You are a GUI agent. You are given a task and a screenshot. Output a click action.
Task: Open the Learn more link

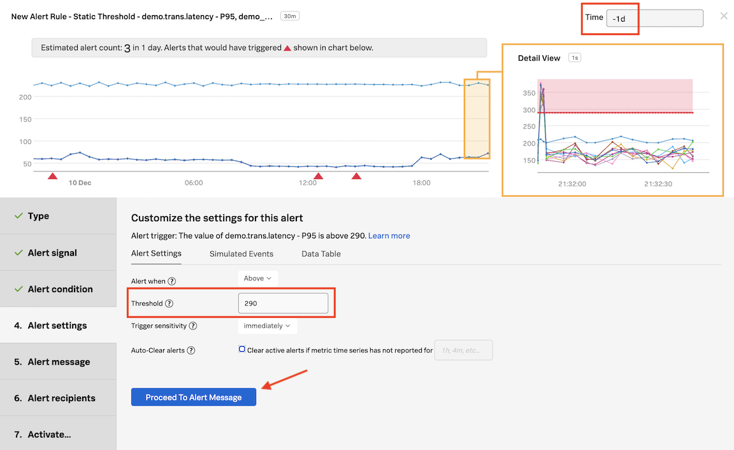(x=389, y=236)
